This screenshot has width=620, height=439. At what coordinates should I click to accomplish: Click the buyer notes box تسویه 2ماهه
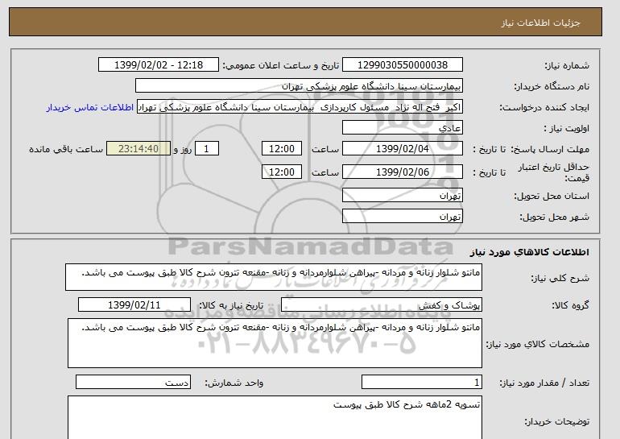275,417
